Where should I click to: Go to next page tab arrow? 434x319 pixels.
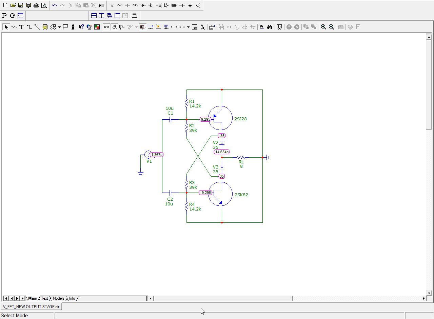(17, 298)
